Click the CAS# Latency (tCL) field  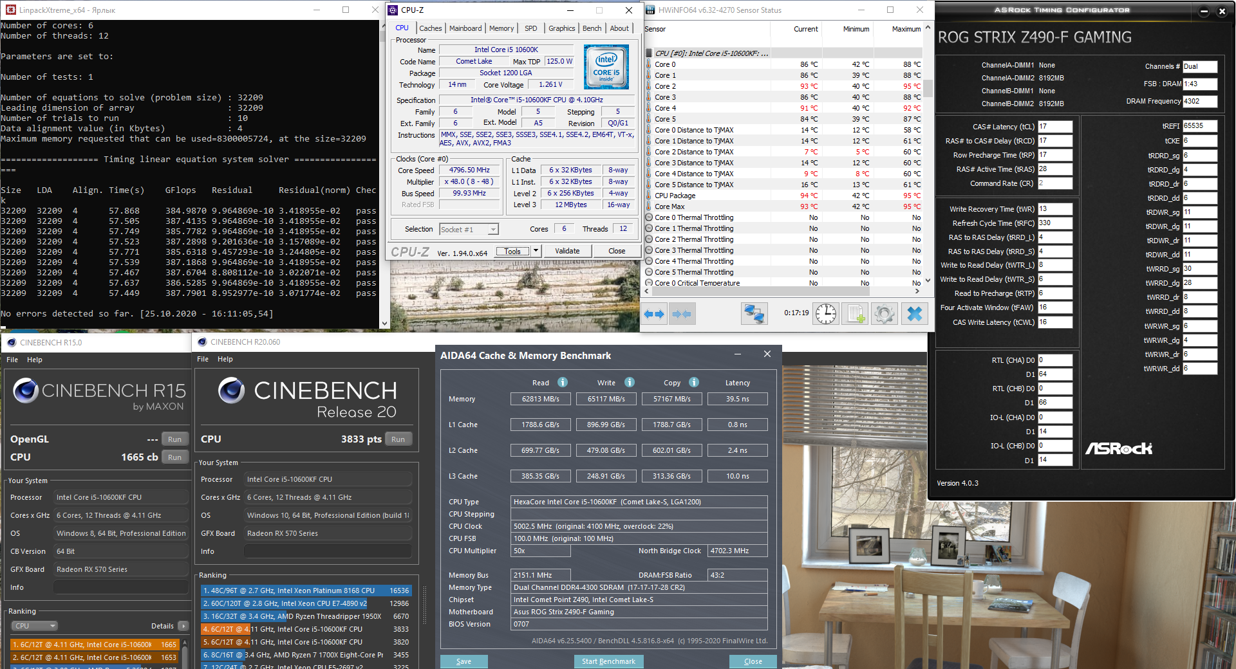click(1055, 127)
